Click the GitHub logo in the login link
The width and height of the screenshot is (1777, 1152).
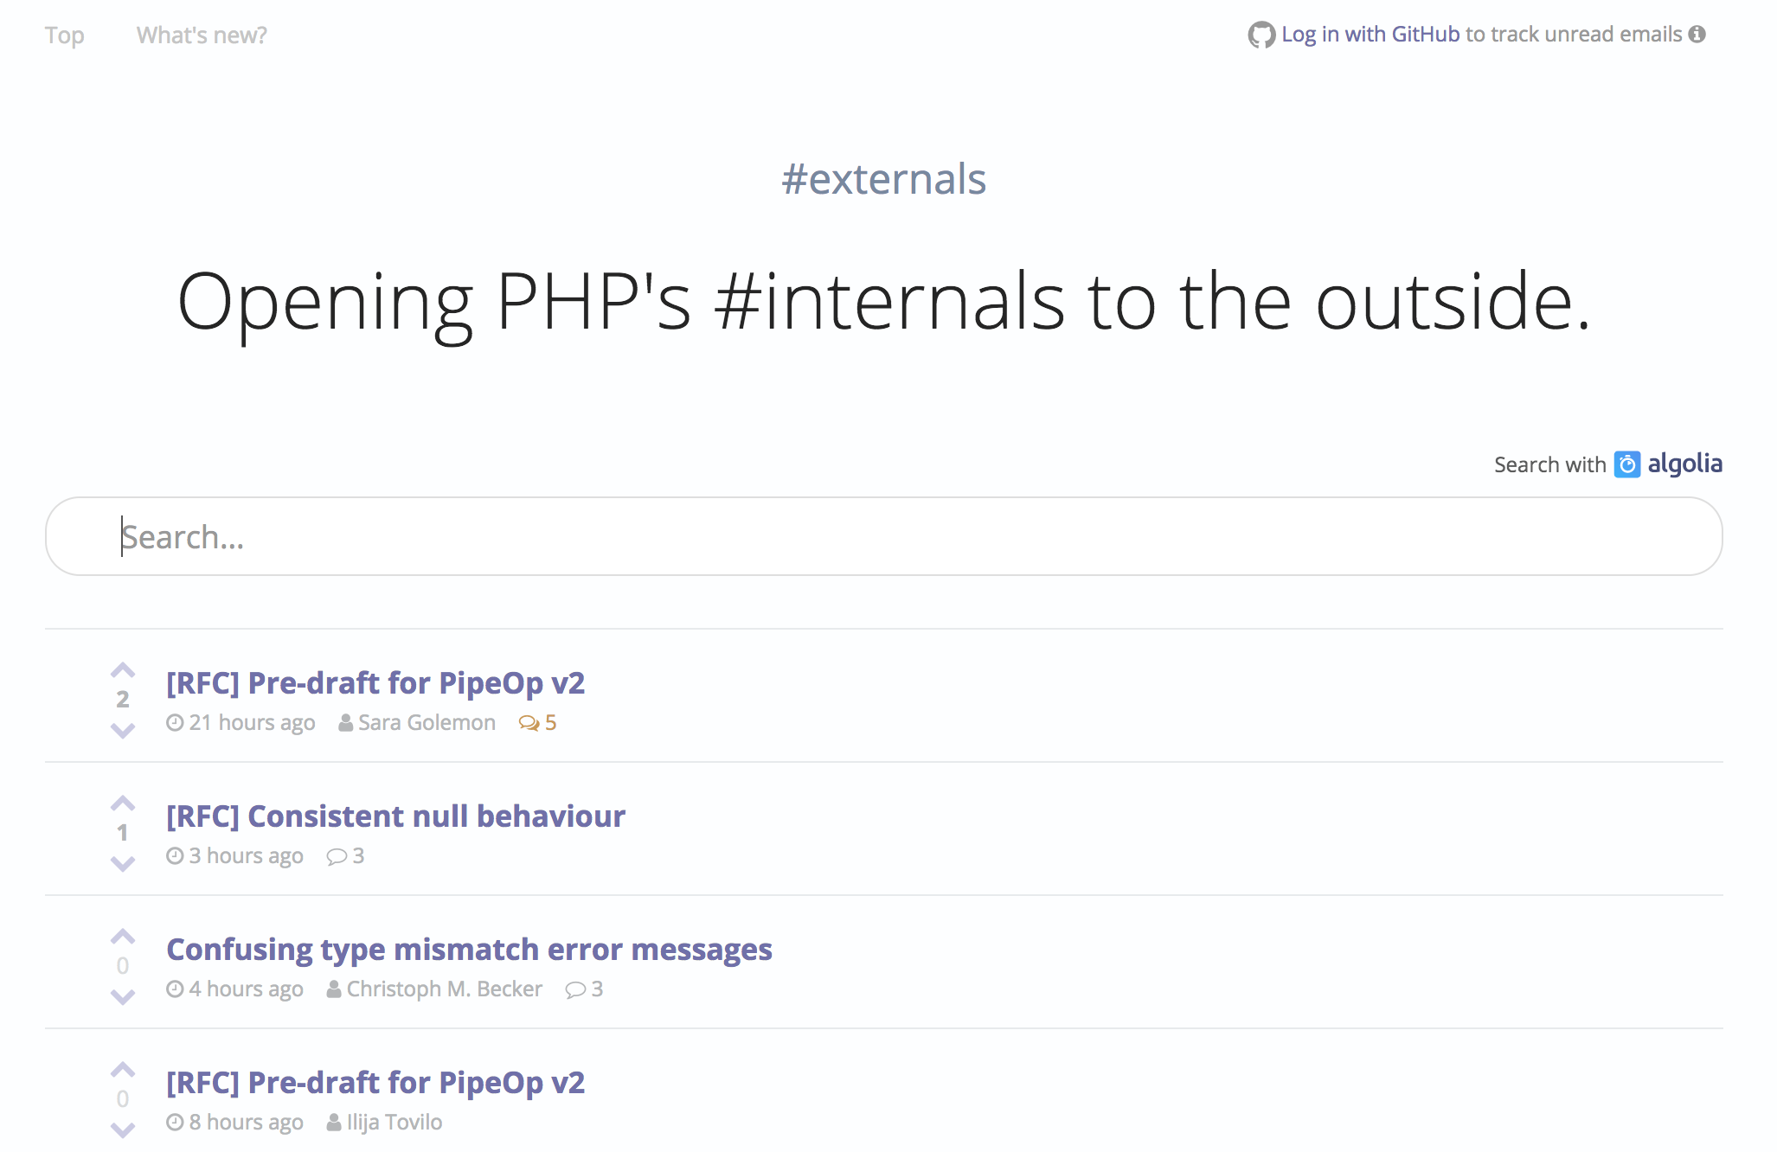point(1261,34)
